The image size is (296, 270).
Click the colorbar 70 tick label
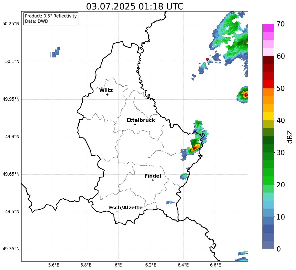tap(280, 24)
